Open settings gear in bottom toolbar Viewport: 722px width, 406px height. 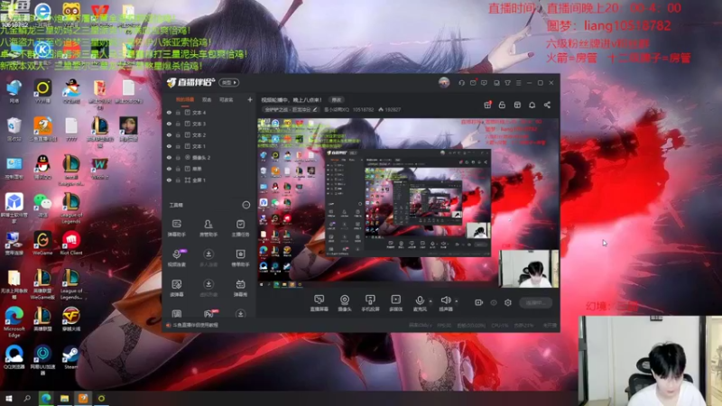tap(508, 302)
